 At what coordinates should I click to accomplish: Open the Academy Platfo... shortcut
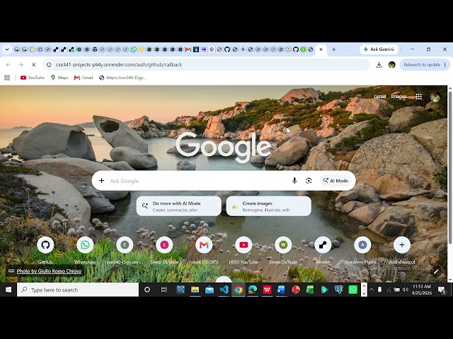pyautogui.click(x=362, y=245)
